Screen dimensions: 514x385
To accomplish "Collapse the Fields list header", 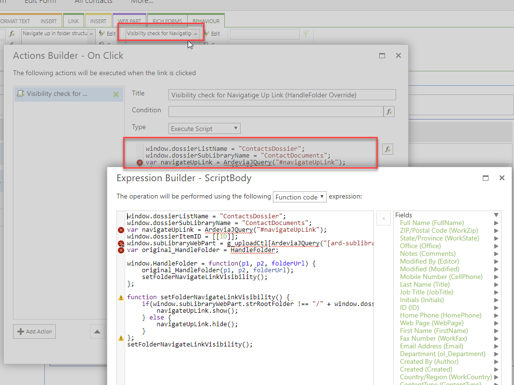I will point(496,215).
